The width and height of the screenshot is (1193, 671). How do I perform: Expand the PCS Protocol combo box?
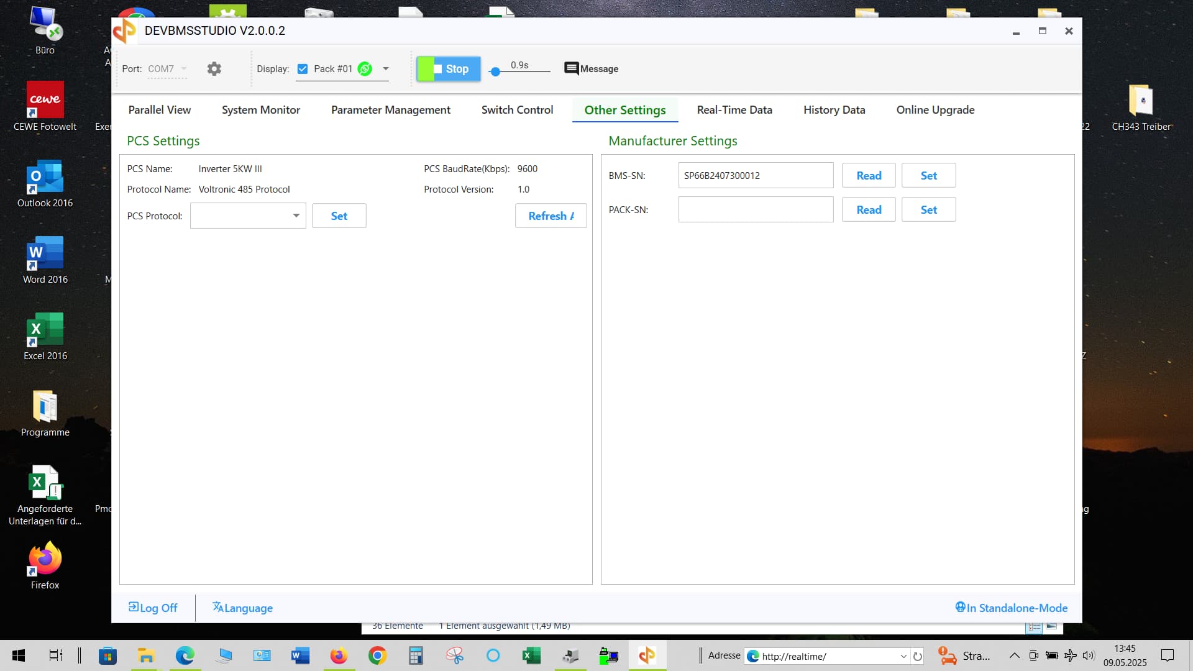pos(248,216)
